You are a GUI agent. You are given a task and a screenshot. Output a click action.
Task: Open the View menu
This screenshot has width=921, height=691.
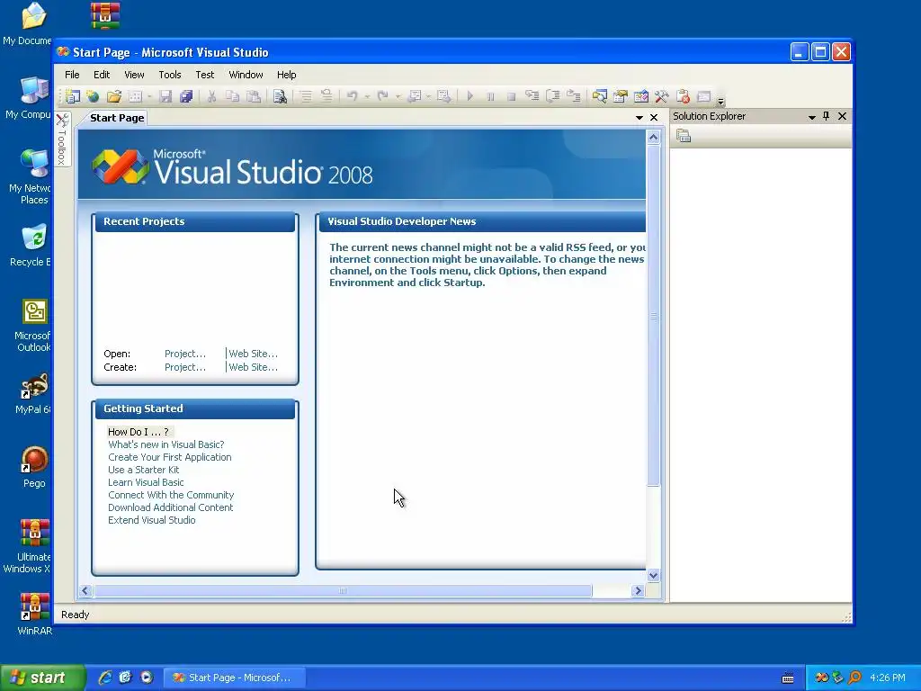pos(134,75)
